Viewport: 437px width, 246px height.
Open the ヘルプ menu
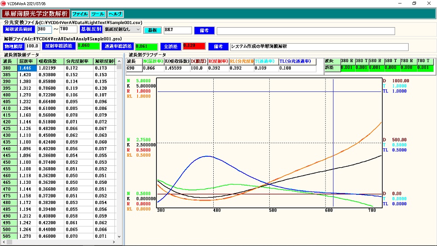[115, 14]
